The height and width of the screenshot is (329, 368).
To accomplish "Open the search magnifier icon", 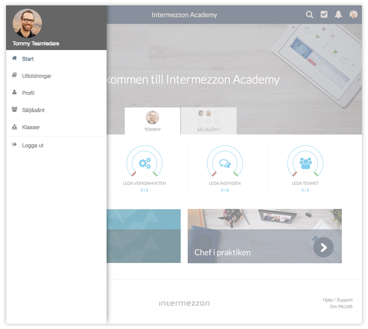I will click(309, 14).
